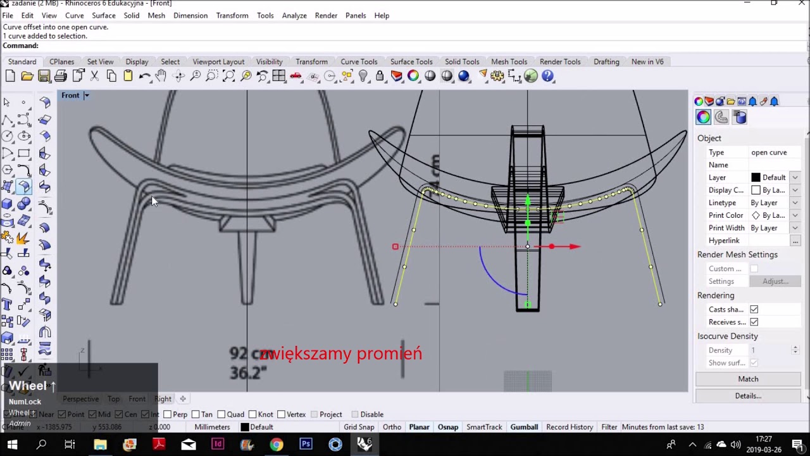810x456 pixels.
Task: Click the Match button
Action: [748, 379]
